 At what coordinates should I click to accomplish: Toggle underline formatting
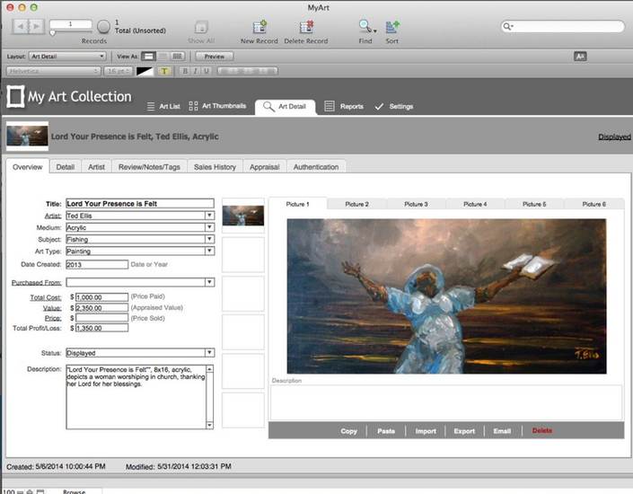click(x=207, y=71)
